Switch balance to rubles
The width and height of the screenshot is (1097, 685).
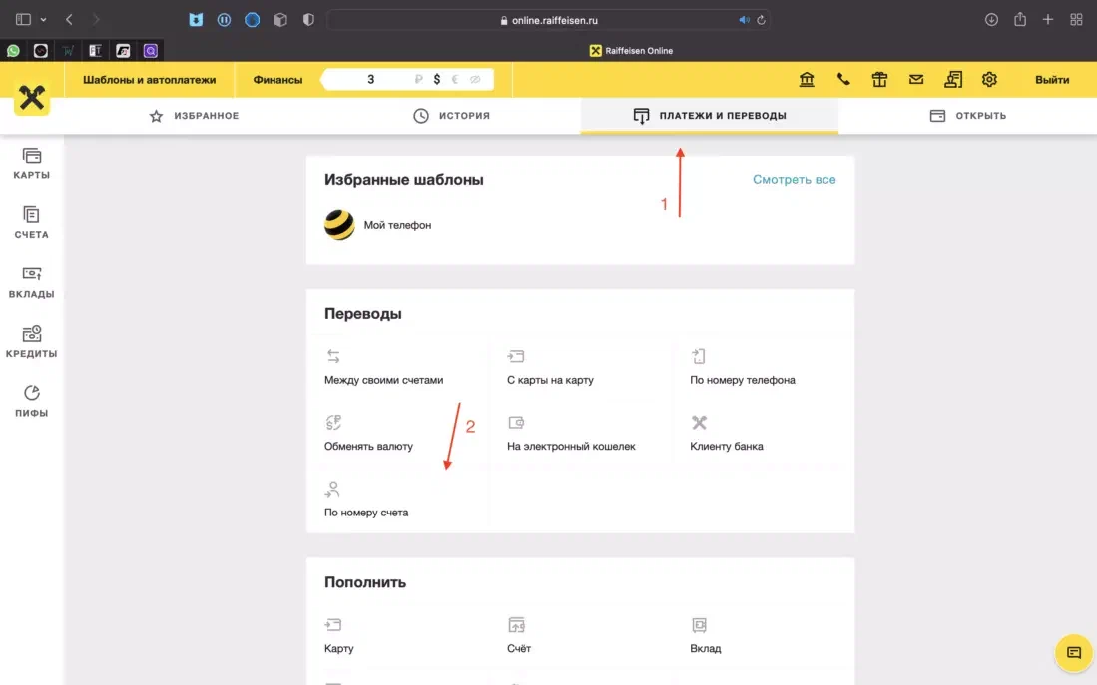coord(418,80)
